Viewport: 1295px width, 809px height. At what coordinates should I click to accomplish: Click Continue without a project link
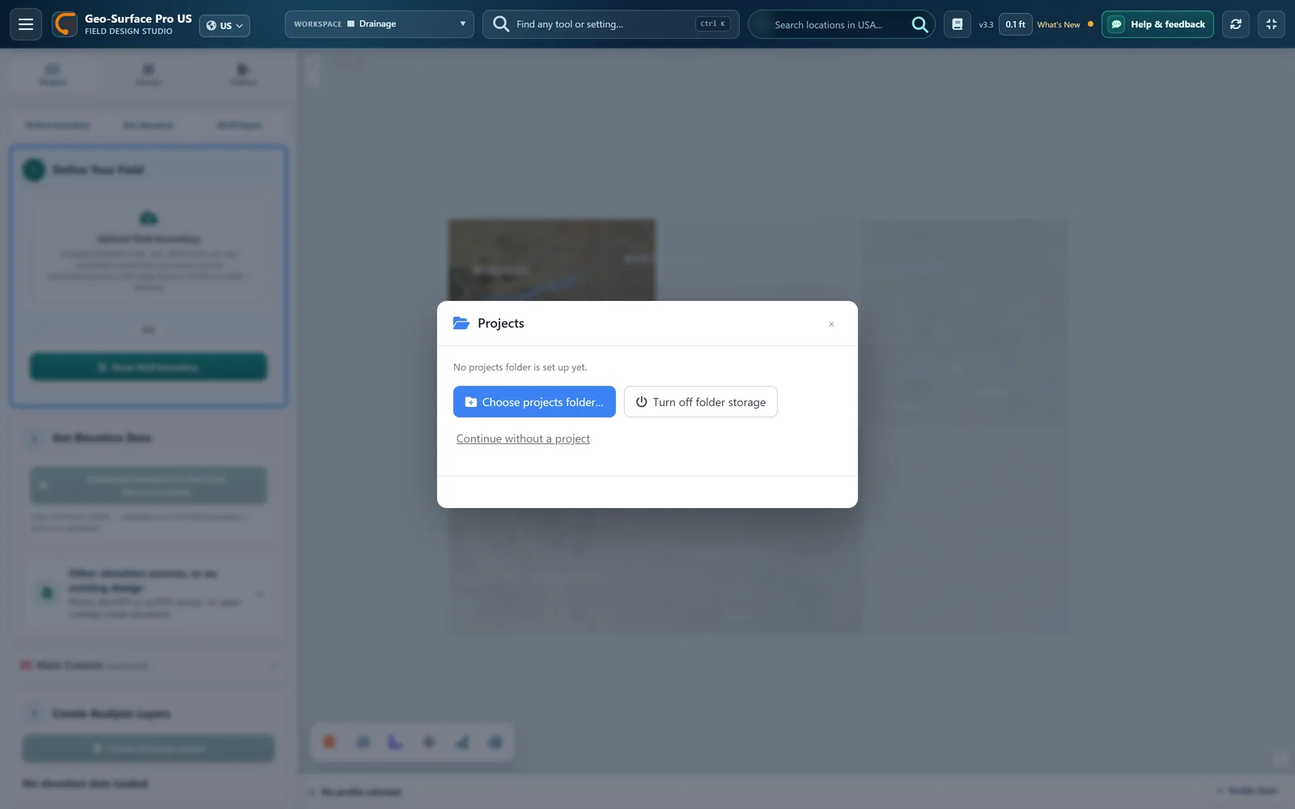coord(523,438)
